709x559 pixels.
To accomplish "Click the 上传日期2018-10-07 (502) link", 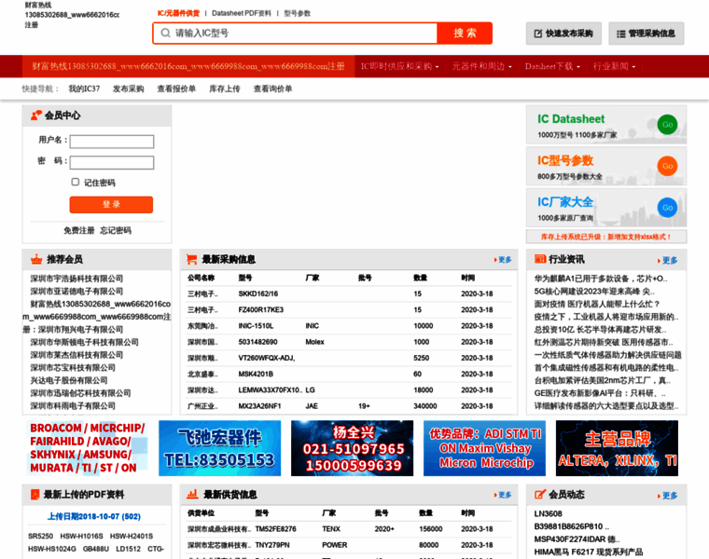I will 94,516.
